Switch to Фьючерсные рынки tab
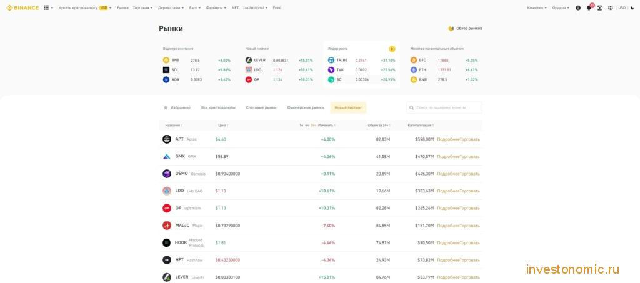This screenshot has height=283, width=640. click(x=305, y=107)
